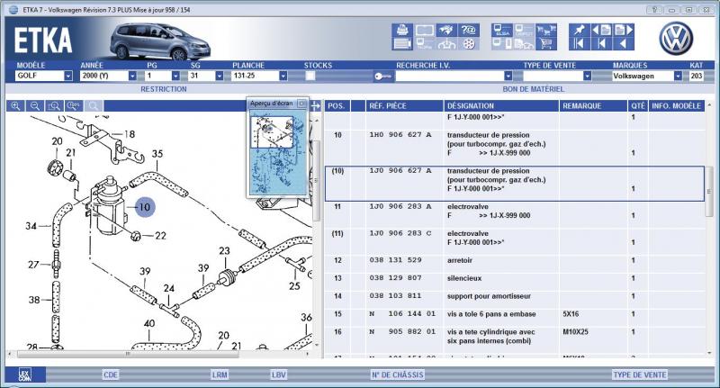Click the REMARQUE column header
Viewport: 720px width, 388px height.
click(593, 106)
